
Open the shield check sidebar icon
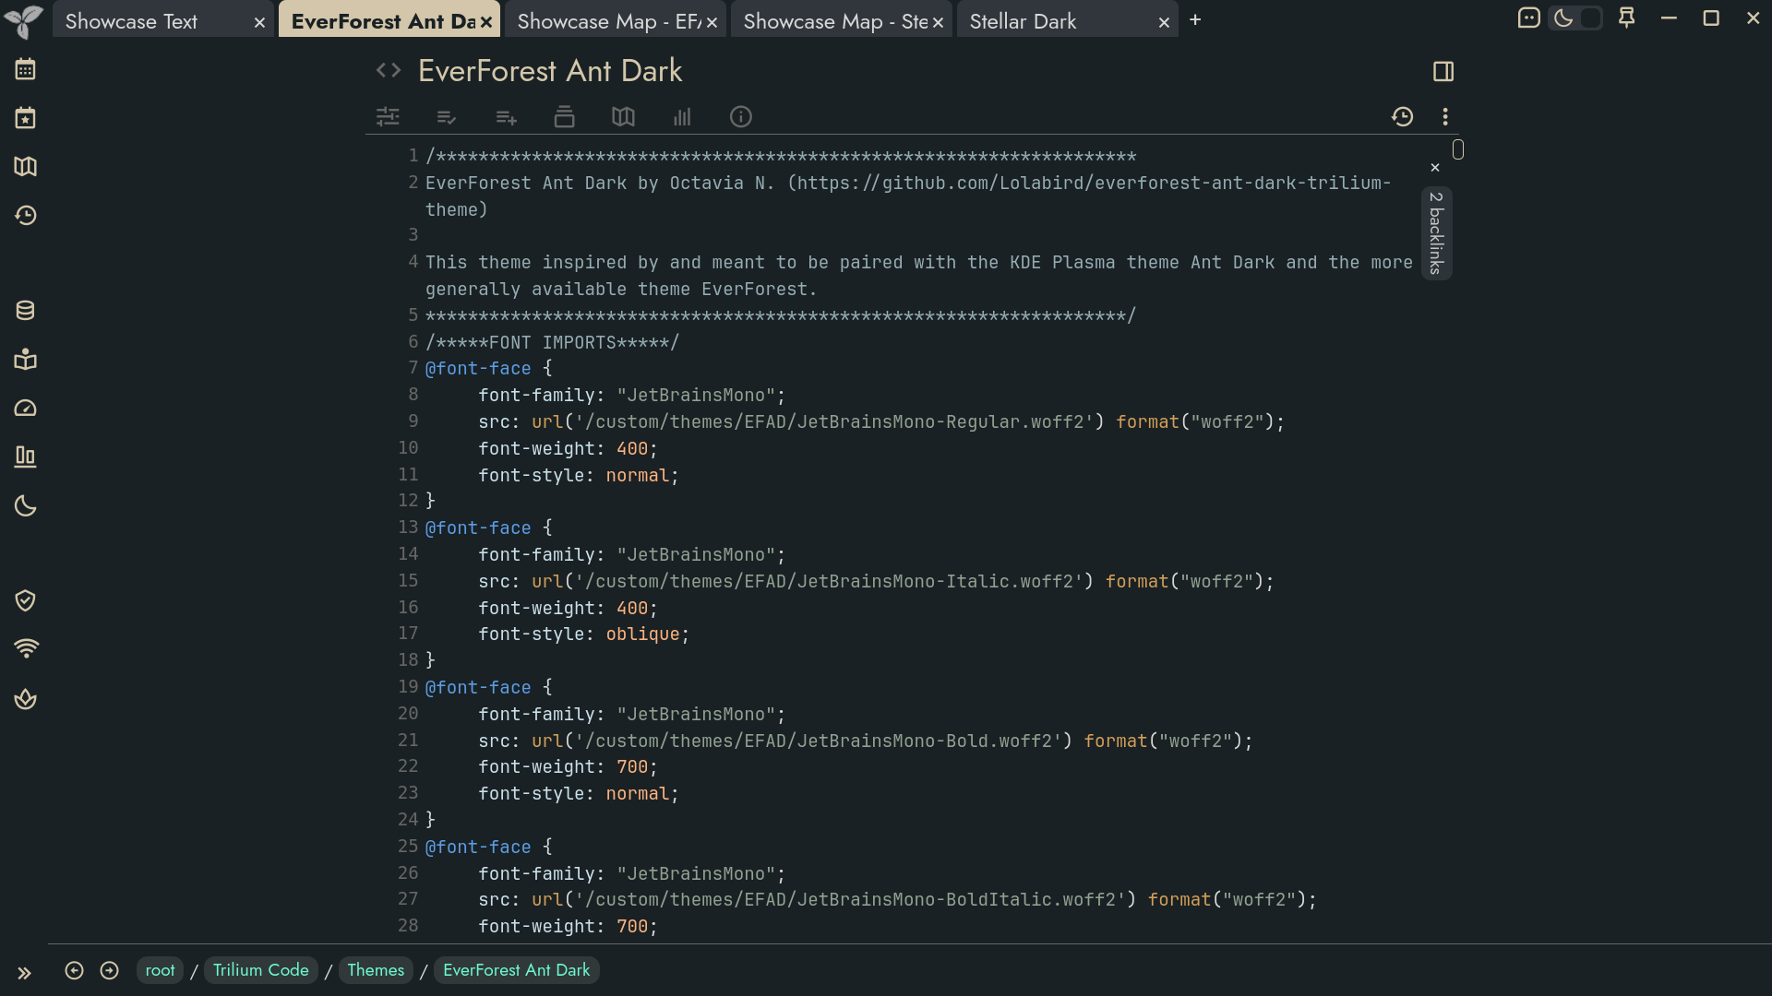(x=25, y=601)
